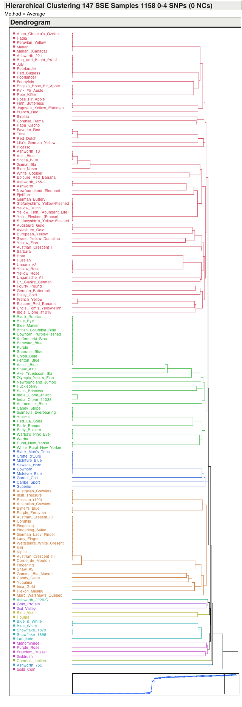
Task: Select the Caribe_Sport label
Action: click(x=28, y=483)
